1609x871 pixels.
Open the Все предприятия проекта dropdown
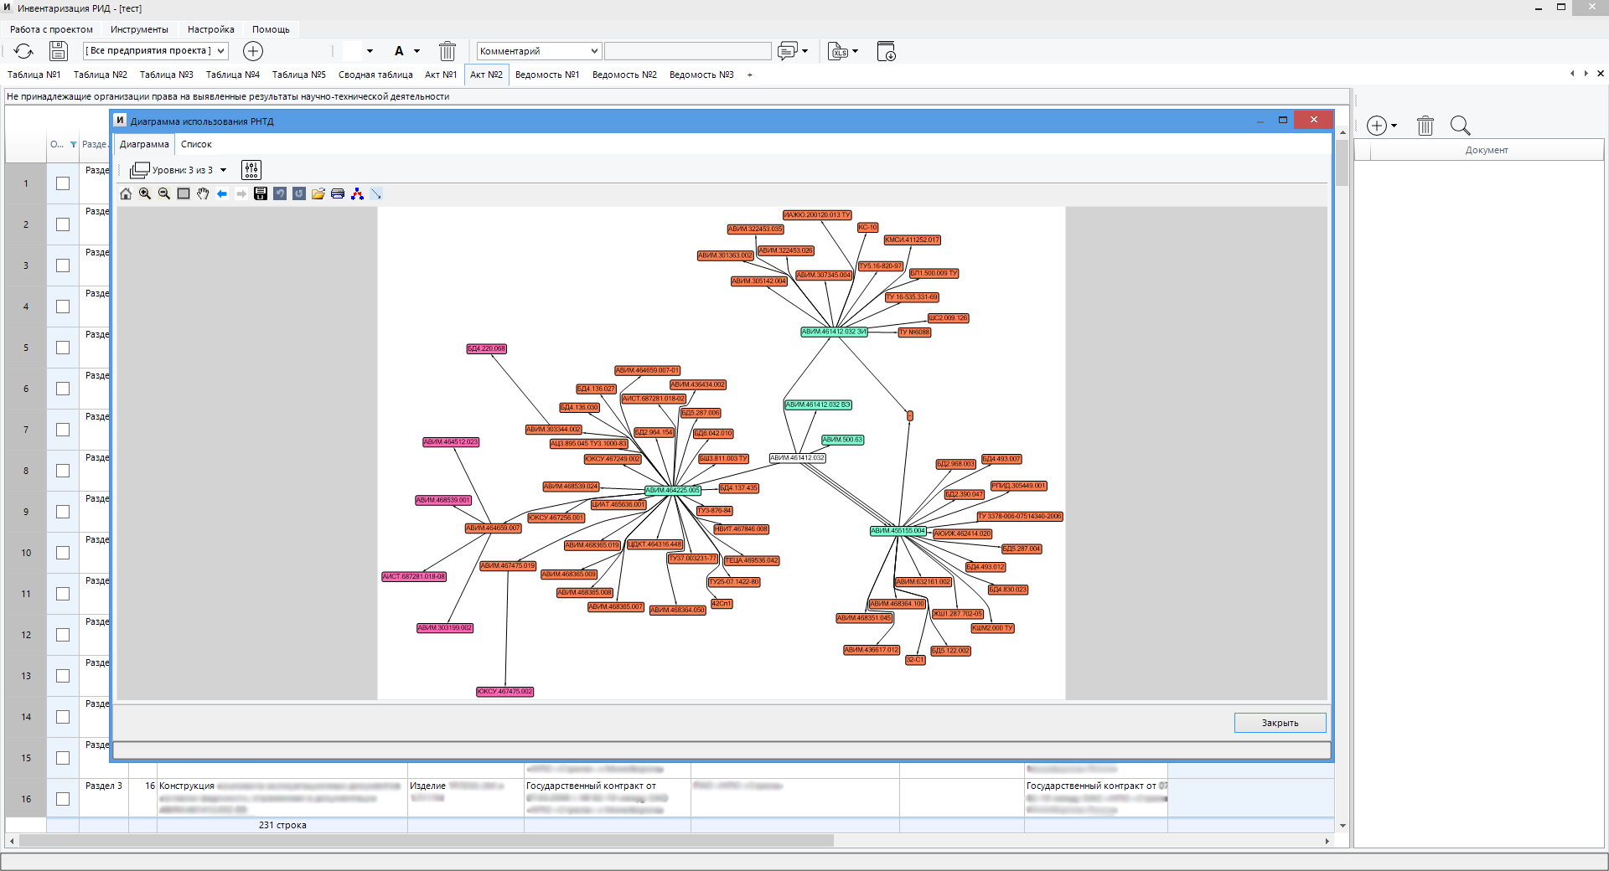(156, 51)
